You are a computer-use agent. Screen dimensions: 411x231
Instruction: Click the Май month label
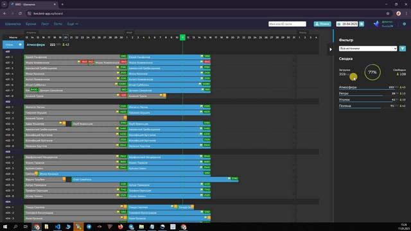129,33
